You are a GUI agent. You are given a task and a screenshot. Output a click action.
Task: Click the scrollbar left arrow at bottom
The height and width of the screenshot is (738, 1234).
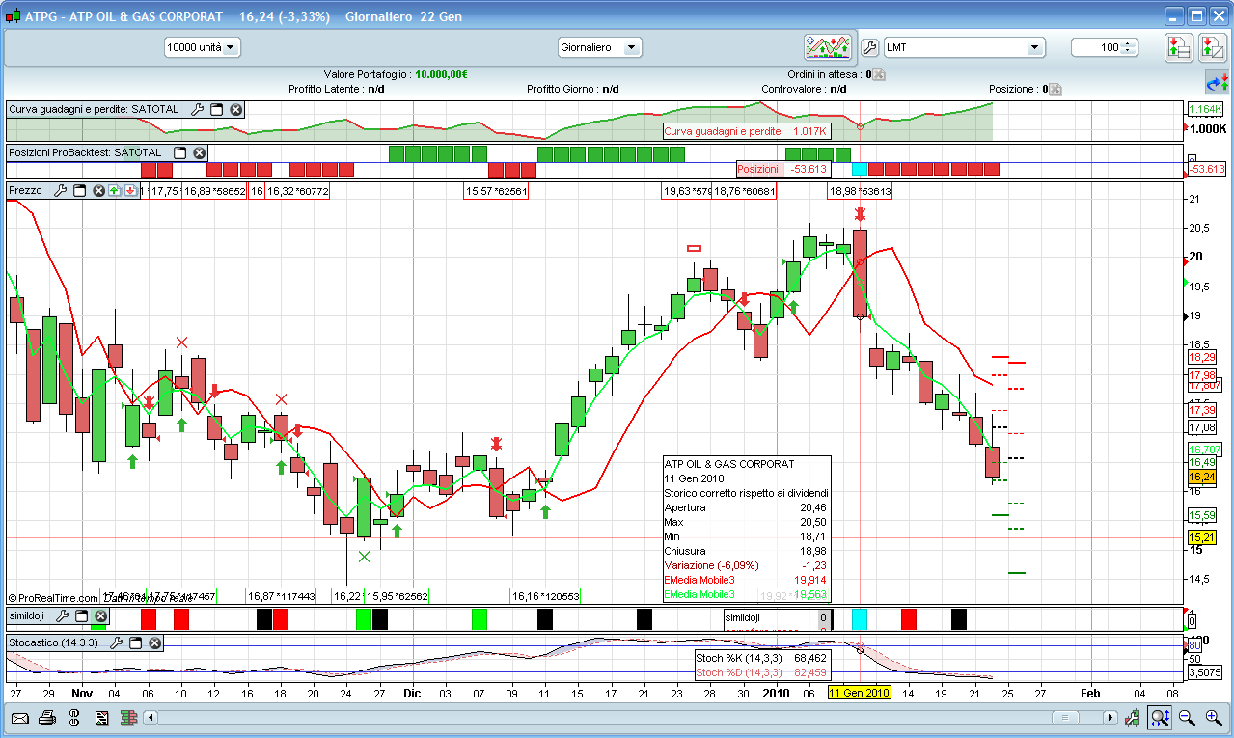click(x=151, y=718)
